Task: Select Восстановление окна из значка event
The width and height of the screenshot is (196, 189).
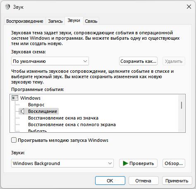Action: (63, 118)
